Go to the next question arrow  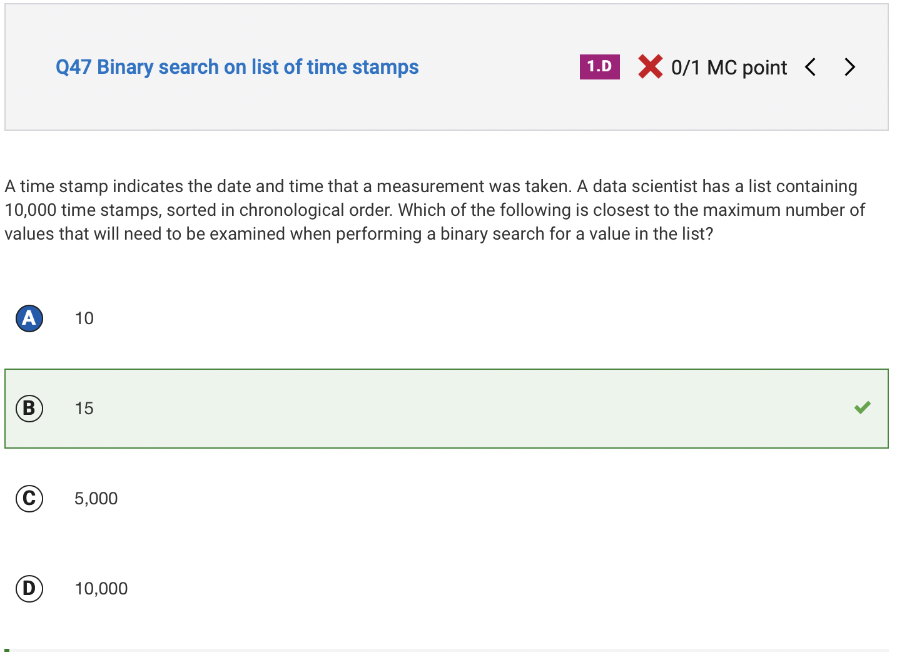849,67
